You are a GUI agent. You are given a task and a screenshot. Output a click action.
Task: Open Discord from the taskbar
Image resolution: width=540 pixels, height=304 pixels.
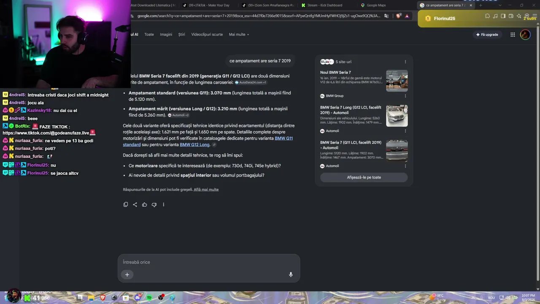point(137,298)
